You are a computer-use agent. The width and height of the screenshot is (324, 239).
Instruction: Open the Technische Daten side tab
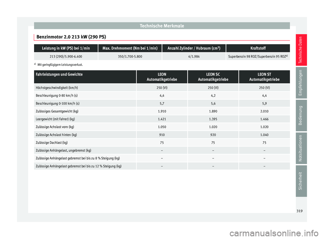(301, 50)
